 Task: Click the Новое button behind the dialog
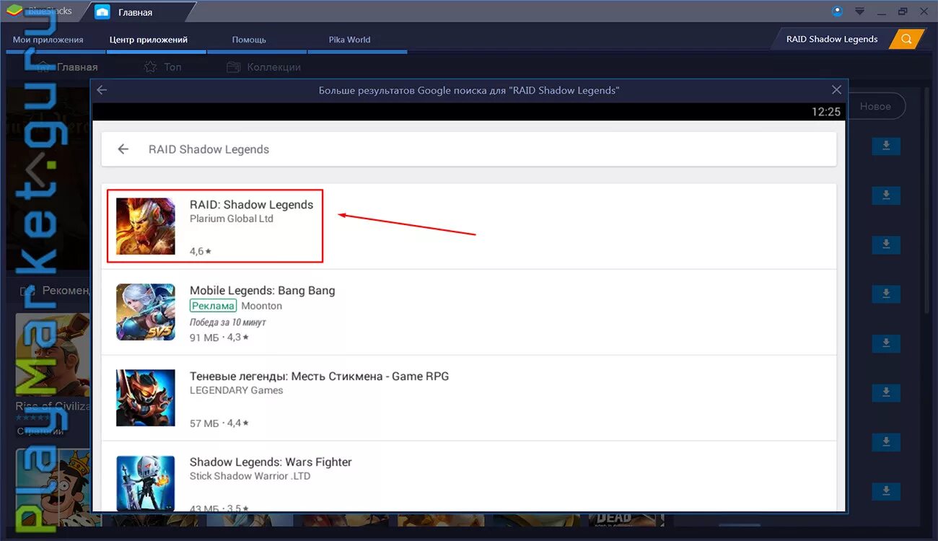(x=875, y=106)
